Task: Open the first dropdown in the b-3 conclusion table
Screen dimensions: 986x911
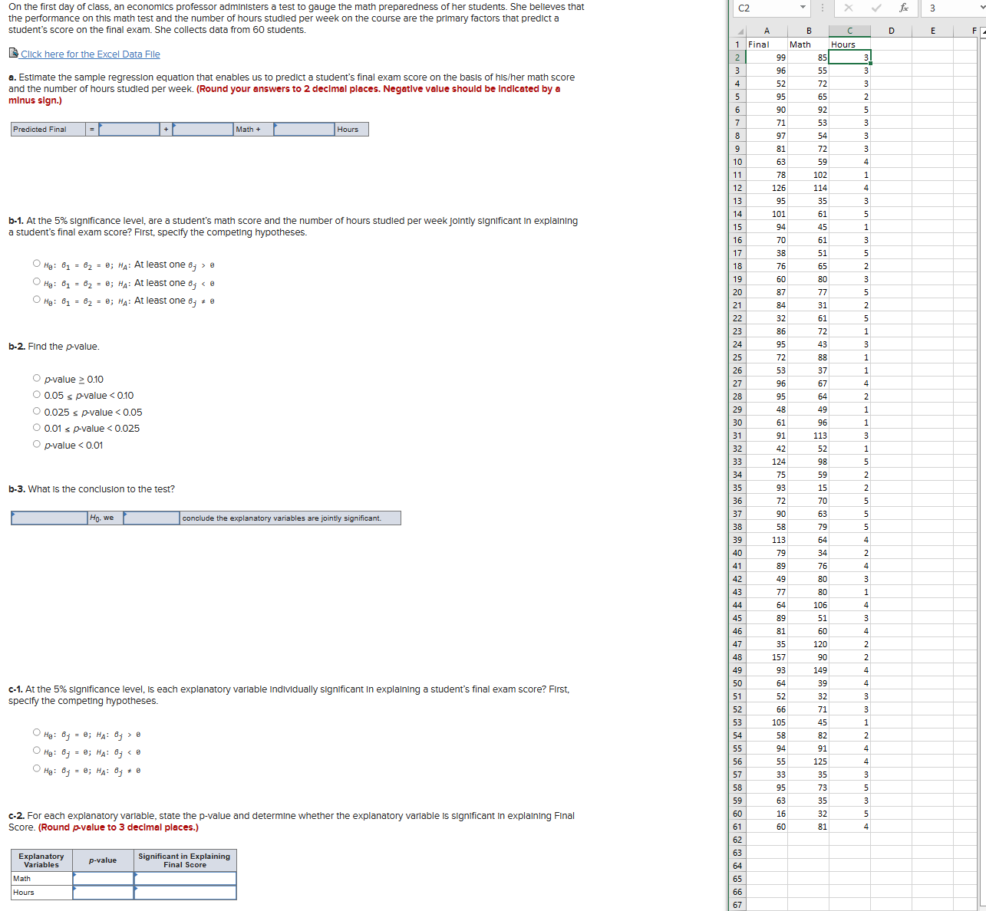Action: point(48,518)
